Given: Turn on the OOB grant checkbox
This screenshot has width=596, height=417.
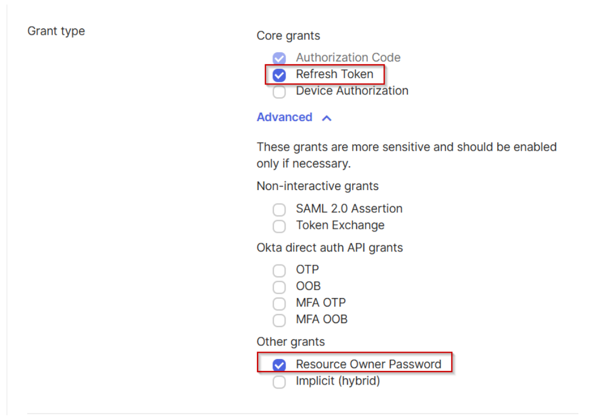Looking at the screenshot, I should click(x=279, y=287).
